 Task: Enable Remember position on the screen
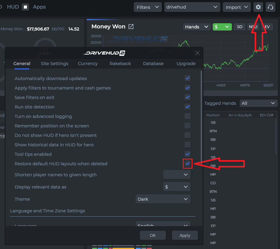(x=188, y=126)
